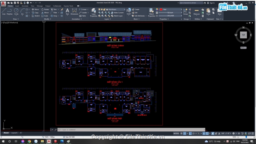Click the red color swatch in Properties
Image resolution: width=256 pixels, height=144 pixels.
161,9
